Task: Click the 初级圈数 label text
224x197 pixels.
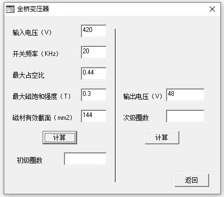Action: [x=29, y=160]
